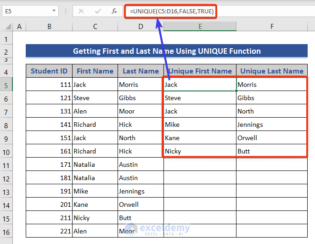
Task: Click the First Name cell "Richard" in row 8
Action: [95, 125]
